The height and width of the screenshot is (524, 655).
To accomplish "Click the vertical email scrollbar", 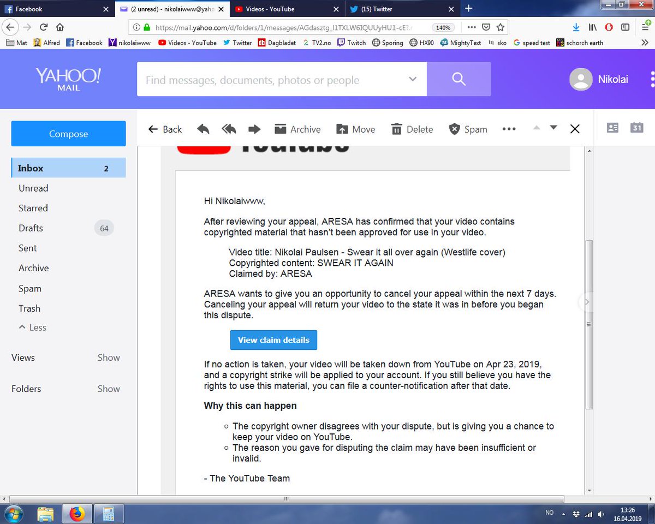I will (589, 325).
